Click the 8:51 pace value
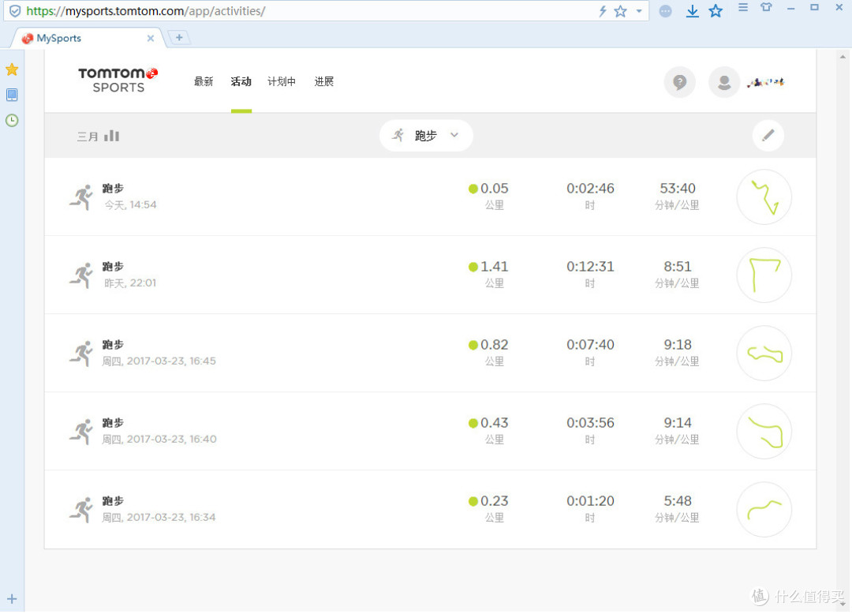 (677, 267)
